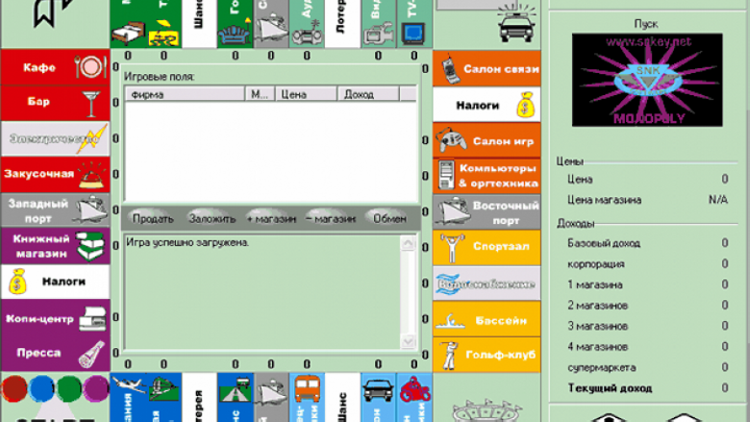
Task: Select the Копи-центр copier cell
Action: click(x=56, y=318)
